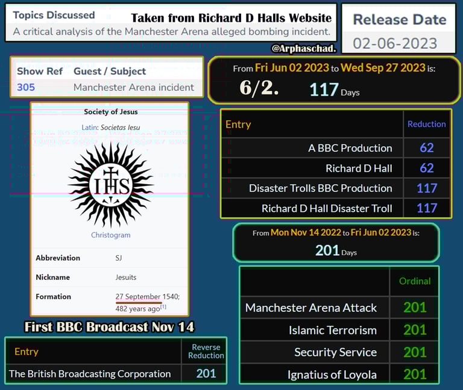
Task: Click the 'Society of Jesus' infobox title
Action: click(x=111, y=112)
